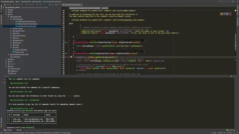
Task: Expand the bin folder arrow
Action: (6, 12)
